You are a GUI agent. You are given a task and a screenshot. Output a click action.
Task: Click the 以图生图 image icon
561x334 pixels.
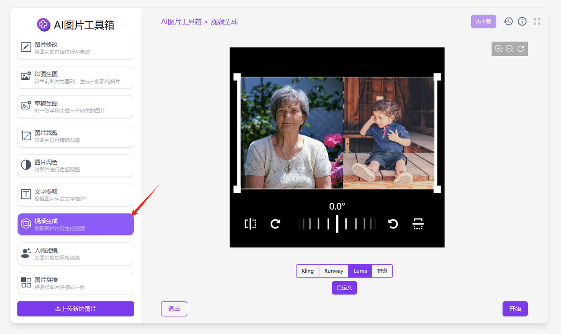click(26, 76)
